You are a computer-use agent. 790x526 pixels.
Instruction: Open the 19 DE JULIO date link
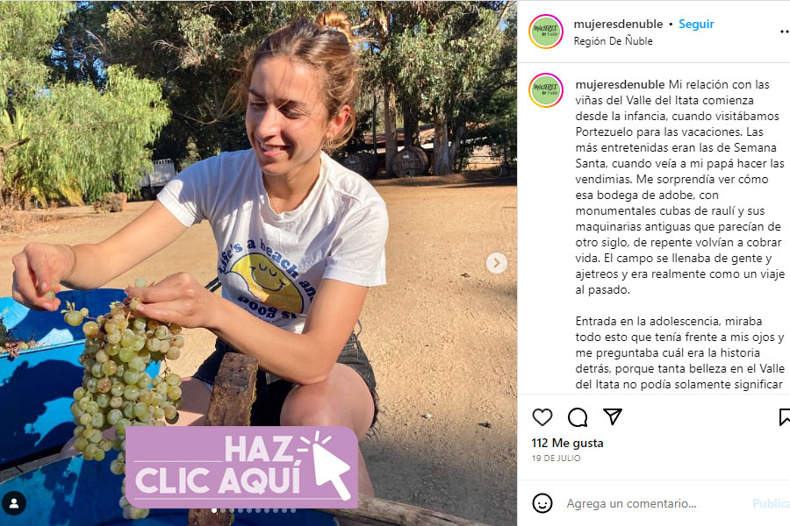(556, 458)
